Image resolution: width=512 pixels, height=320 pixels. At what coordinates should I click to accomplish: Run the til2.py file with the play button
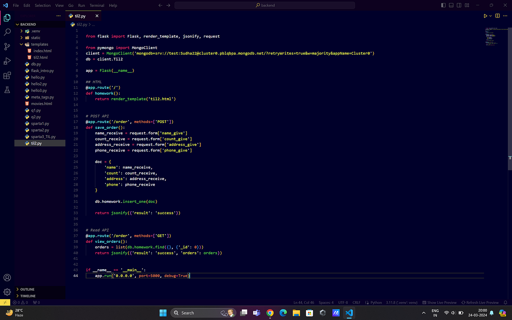click(486, 15)
